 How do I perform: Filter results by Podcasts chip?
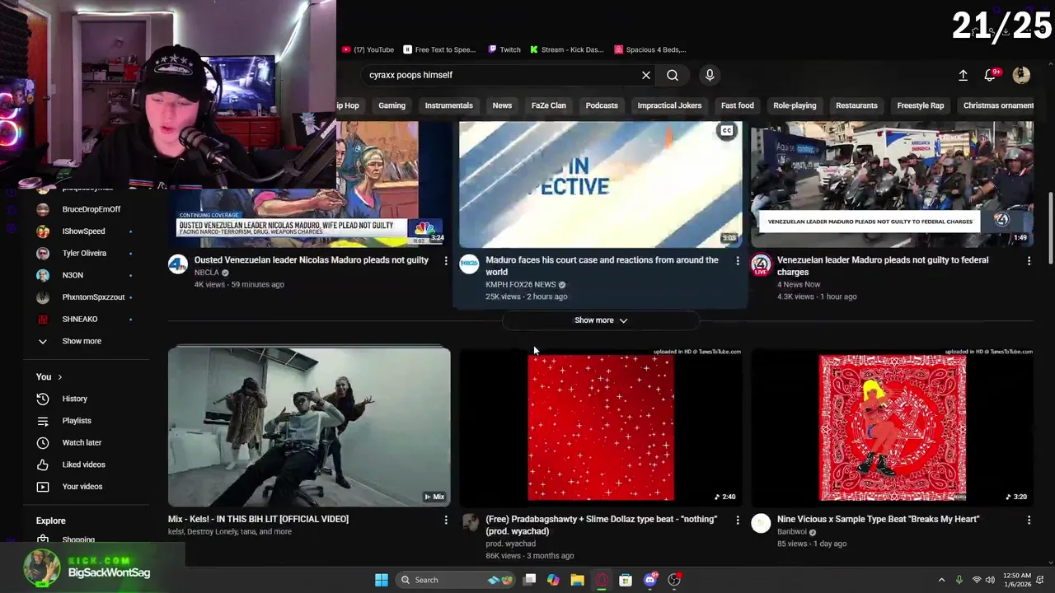point(602,105)
